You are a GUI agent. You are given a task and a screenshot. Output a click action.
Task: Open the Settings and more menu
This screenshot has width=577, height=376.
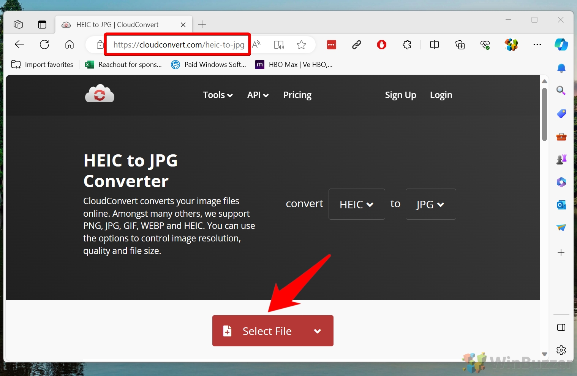point(537,45)
